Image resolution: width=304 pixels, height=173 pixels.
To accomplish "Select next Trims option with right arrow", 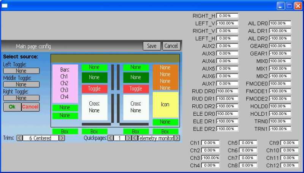I will pyautogui.click(x=62, y=138).
